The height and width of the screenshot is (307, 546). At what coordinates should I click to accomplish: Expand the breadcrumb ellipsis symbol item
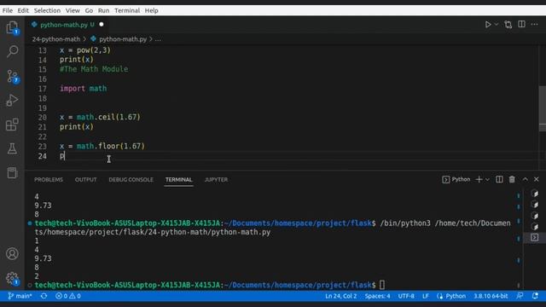(x=158, y=39)
